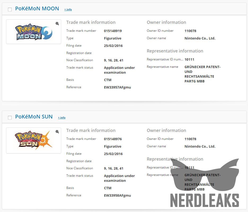Open the PoKéMoN MOON title link

tap(37, 8)
